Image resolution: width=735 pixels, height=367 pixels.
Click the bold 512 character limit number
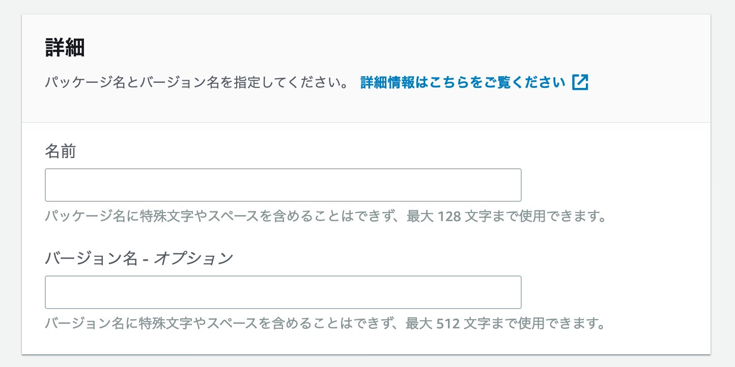(448, 324)
